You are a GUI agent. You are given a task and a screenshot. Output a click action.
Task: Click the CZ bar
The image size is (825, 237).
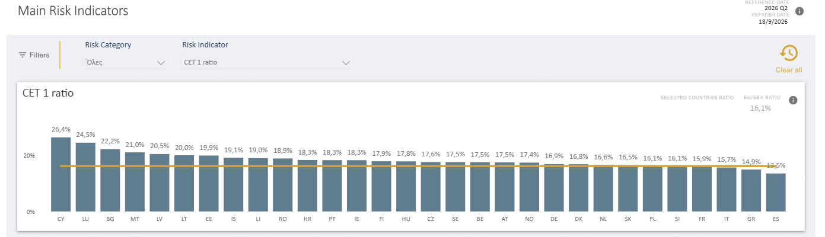431,187
